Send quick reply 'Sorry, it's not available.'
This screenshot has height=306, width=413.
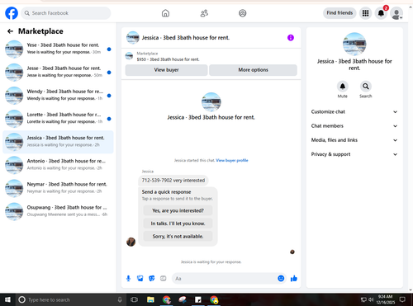(x=178, y=236)
